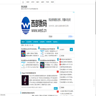Click the blue corner badge on WinXP card
The width and height of the screenshot is (96, 96).
(x=58, y=48)
